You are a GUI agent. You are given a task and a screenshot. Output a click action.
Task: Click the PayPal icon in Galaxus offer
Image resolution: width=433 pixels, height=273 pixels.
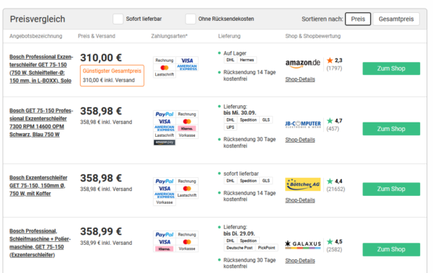[x=165, y=234]
